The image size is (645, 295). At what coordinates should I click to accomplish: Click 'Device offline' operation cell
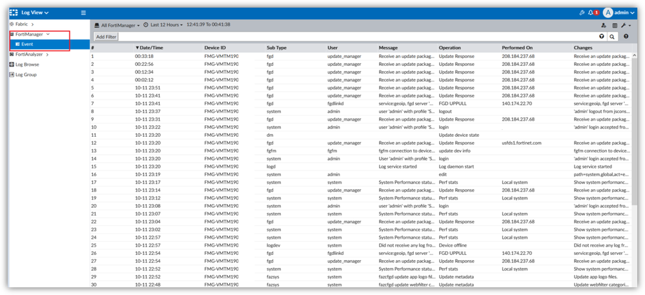coord(453,245)
